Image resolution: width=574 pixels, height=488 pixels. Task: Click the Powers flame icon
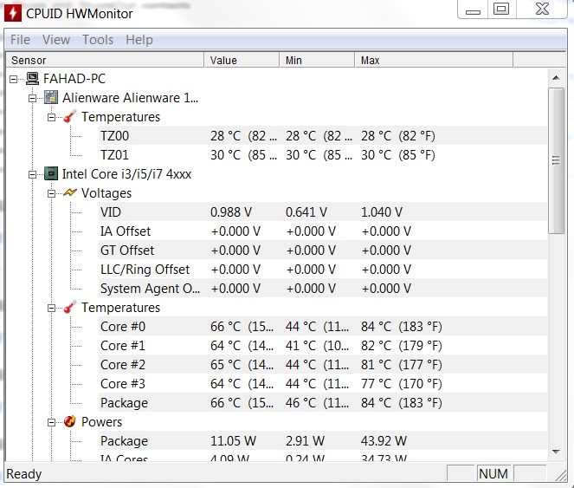(x=69, y=421)
